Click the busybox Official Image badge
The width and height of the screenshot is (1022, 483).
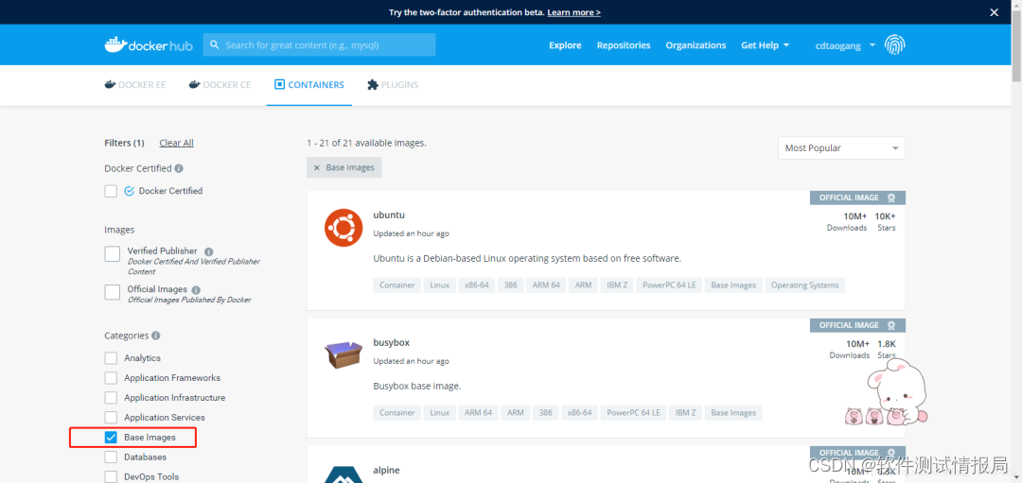[x=857, y=325]
